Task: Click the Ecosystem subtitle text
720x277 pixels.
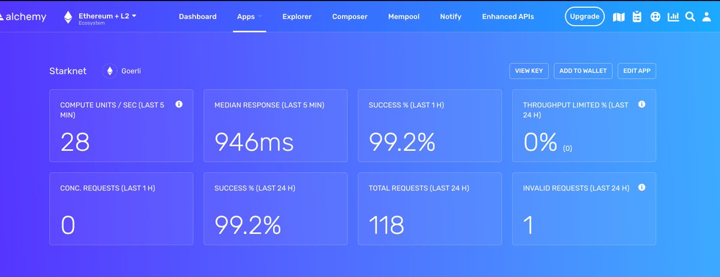Action: pyautogui.click(x=91, y=23)
